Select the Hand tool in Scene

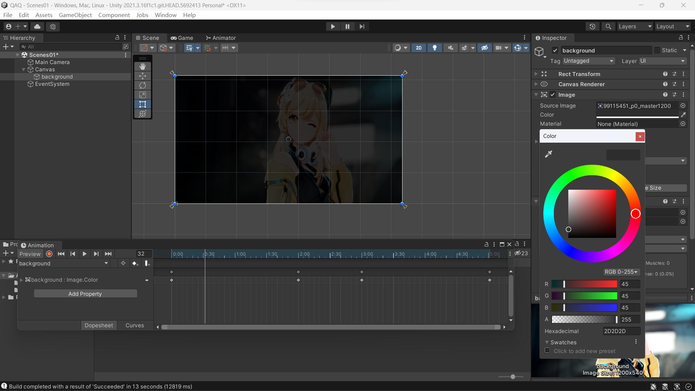coord(143,67)
